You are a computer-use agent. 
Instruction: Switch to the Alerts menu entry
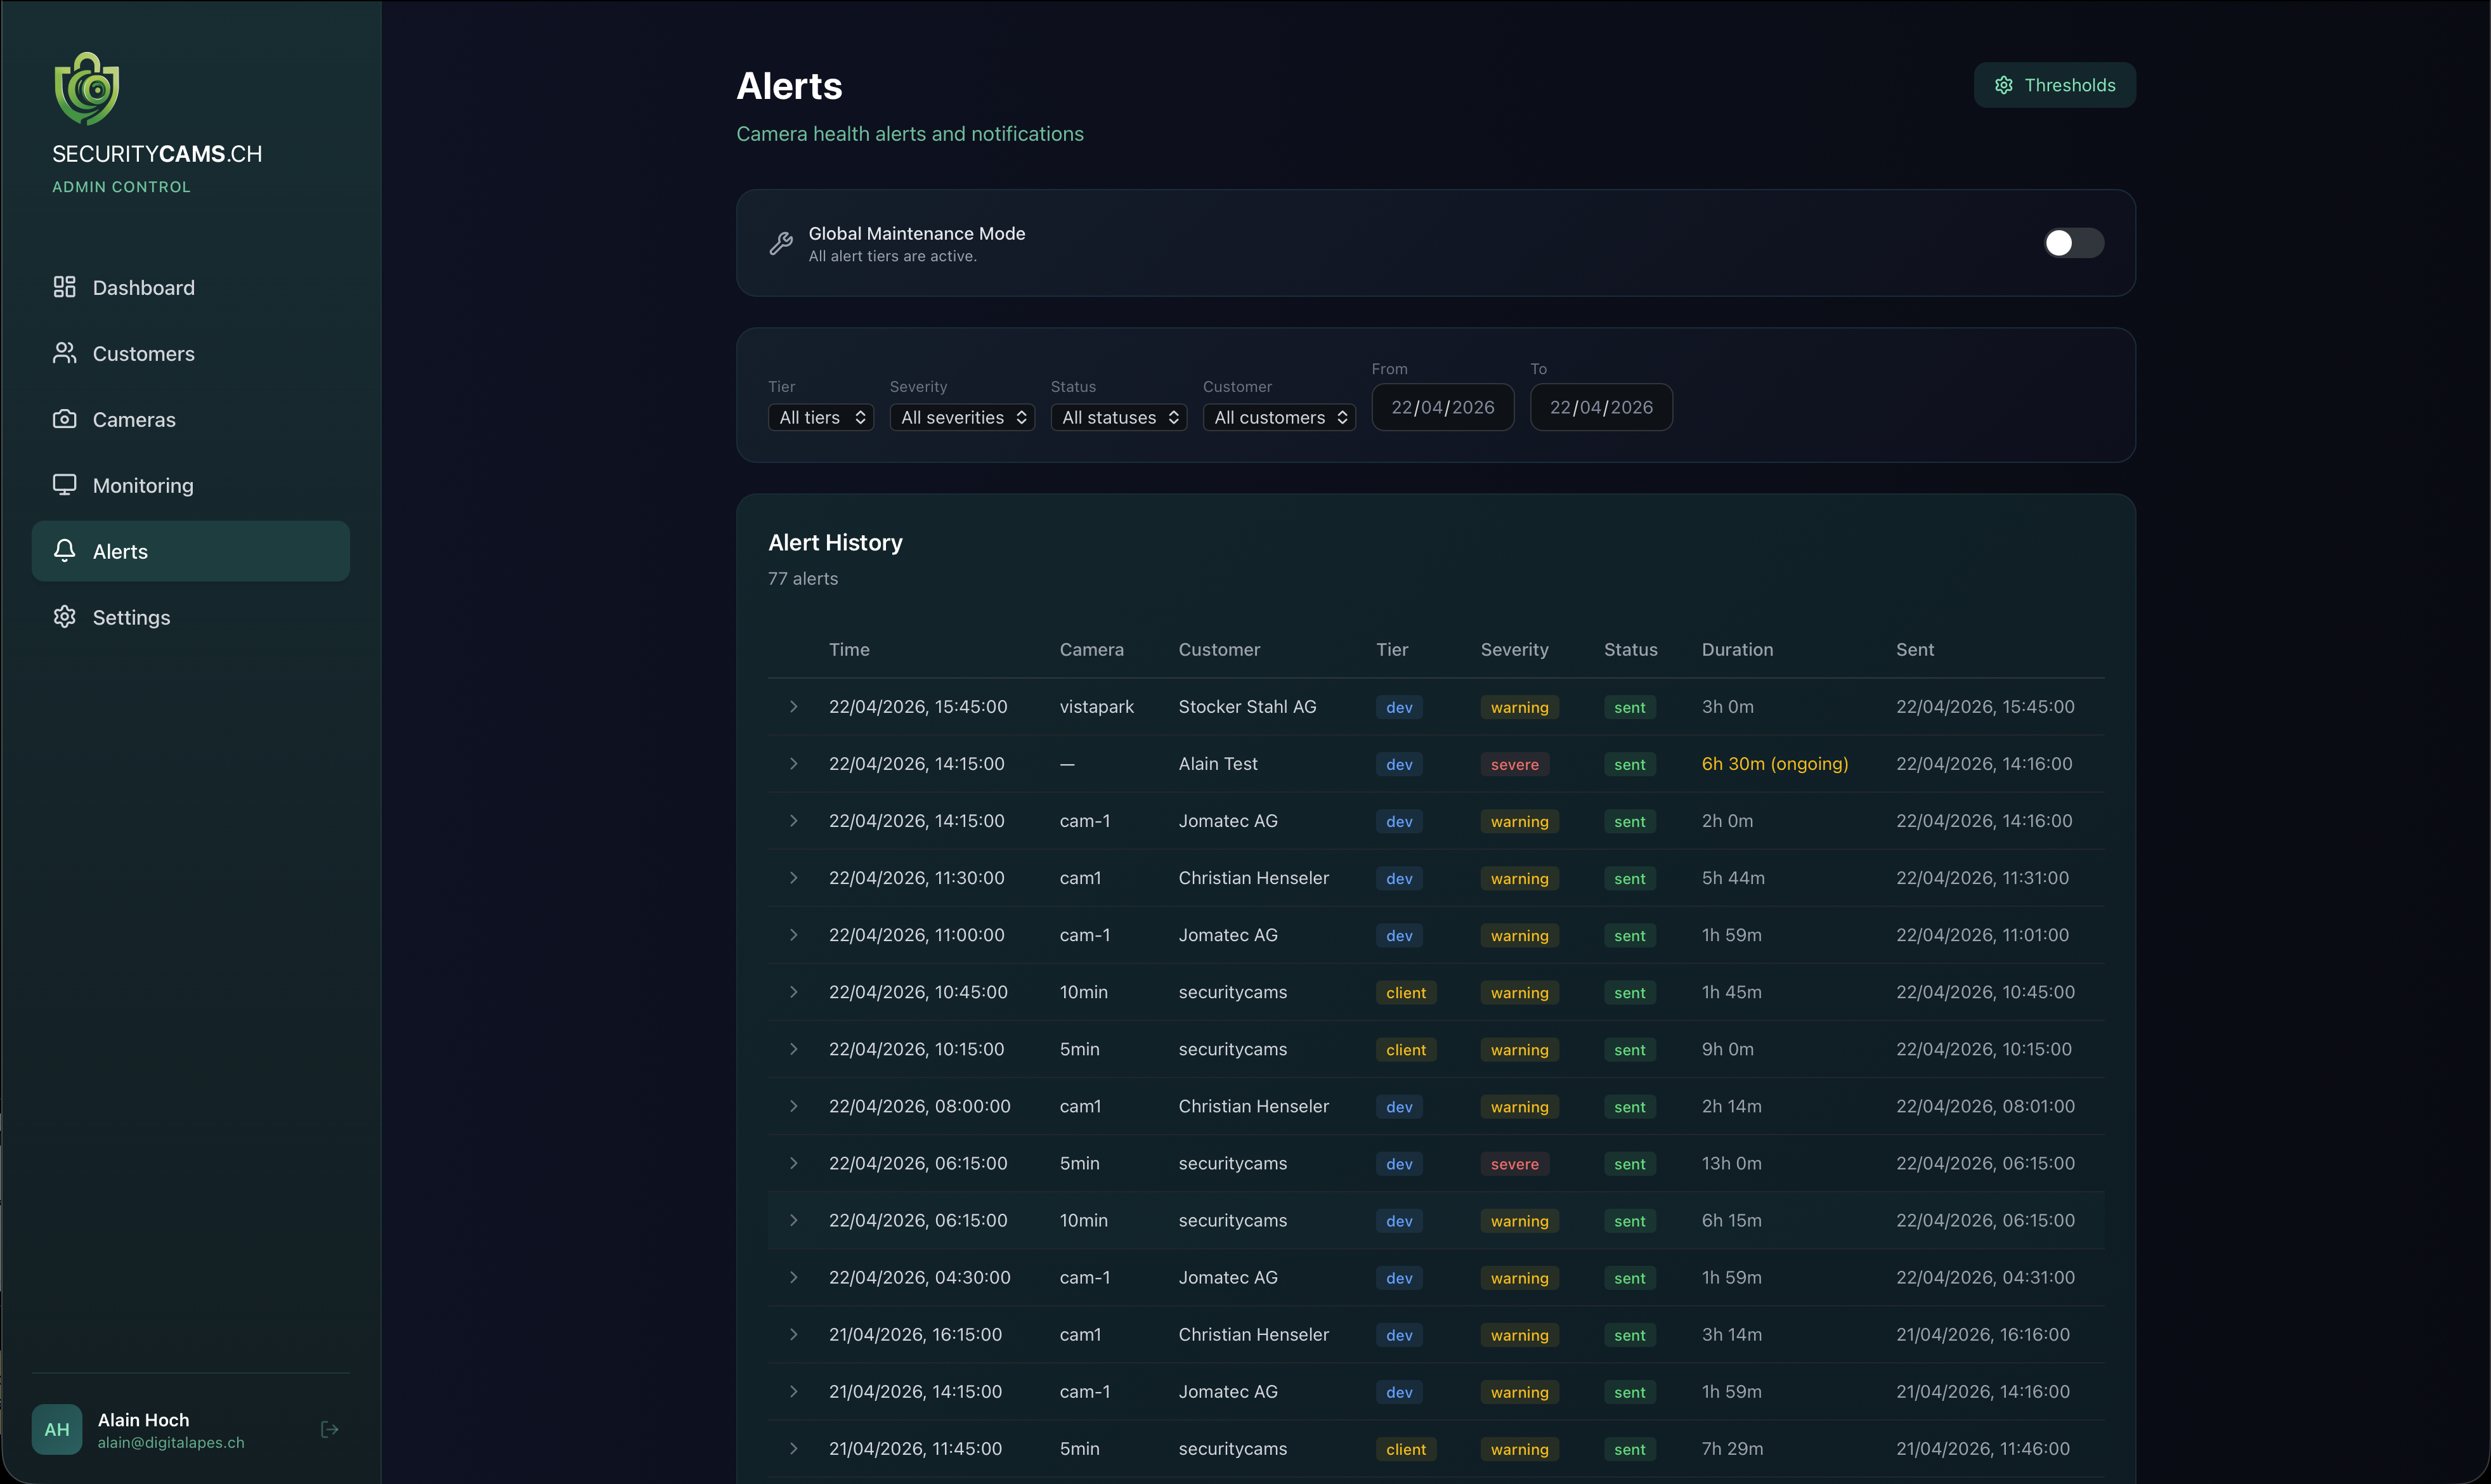pos(120,551)
